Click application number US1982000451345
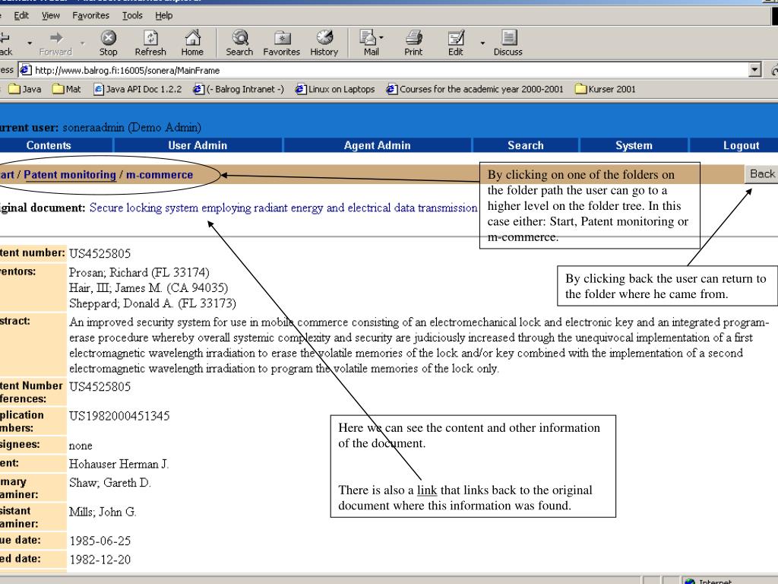778x584 pixels. pos(119,416)
